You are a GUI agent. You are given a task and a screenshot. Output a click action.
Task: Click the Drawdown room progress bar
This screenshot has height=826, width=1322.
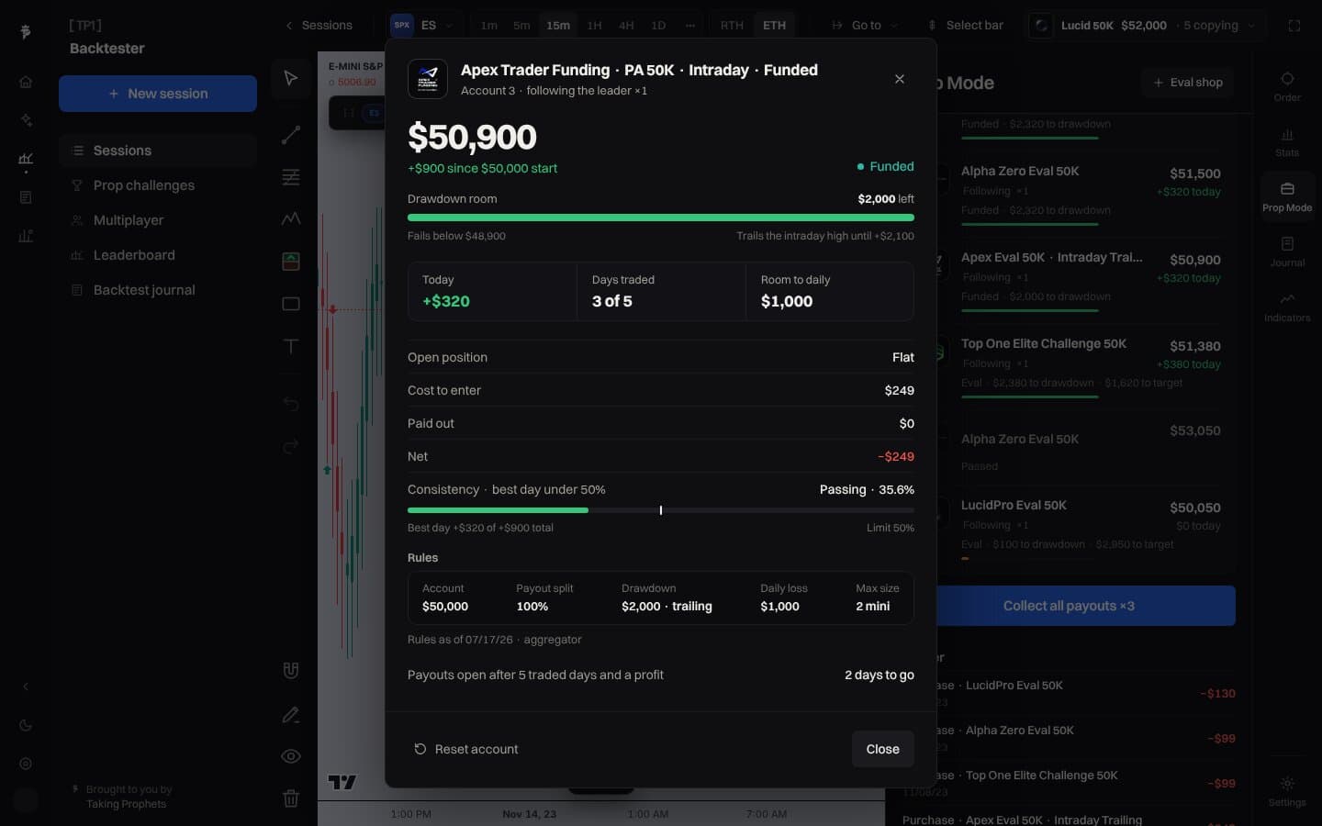[x=661, y=218]
